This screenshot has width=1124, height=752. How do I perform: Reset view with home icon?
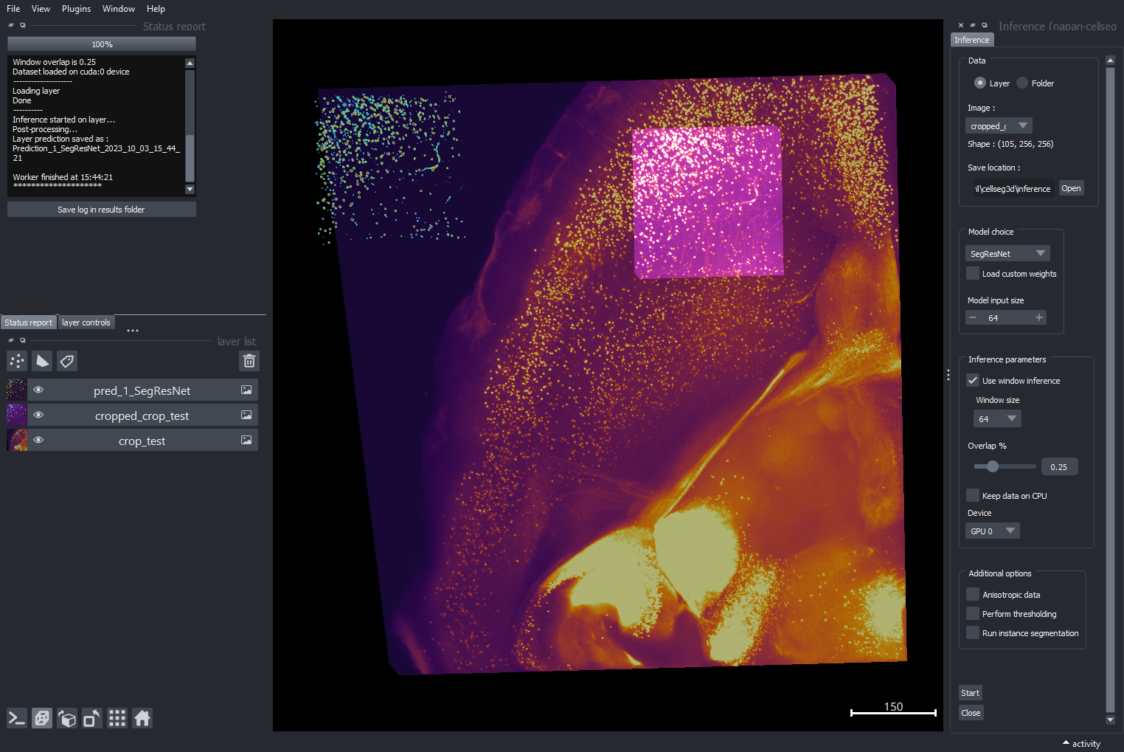[142, 718]
